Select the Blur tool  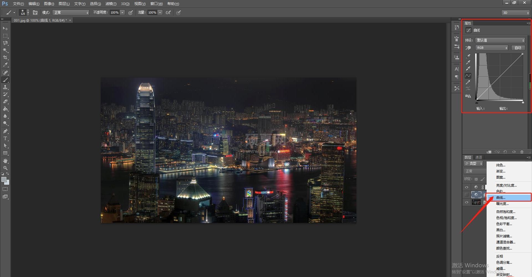pyautogui.click(x=5, y=116)
